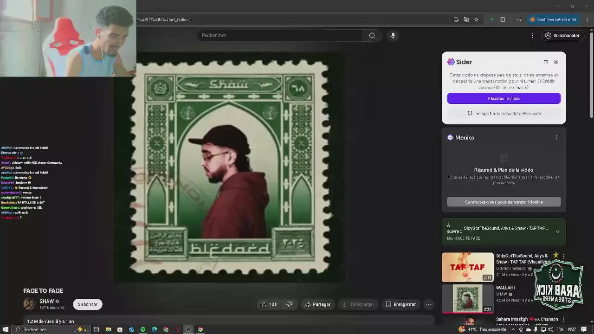Start voice search with the microphone icon
The height and width of the screenshot is (334, 594).
click(x=393, y=36)
